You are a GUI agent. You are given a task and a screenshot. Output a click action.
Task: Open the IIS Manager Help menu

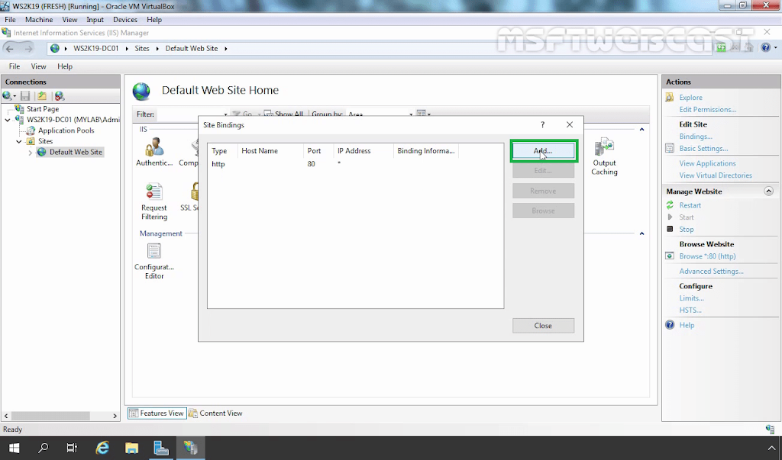click(x=65, y=66)
